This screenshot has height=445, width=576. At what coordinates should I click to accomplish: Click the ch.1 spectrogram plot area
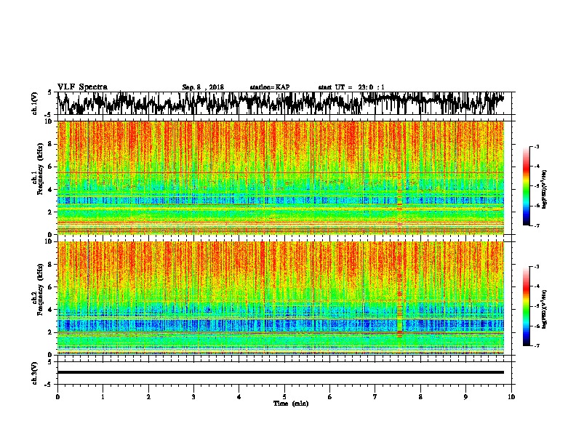(x=281, y=177)
